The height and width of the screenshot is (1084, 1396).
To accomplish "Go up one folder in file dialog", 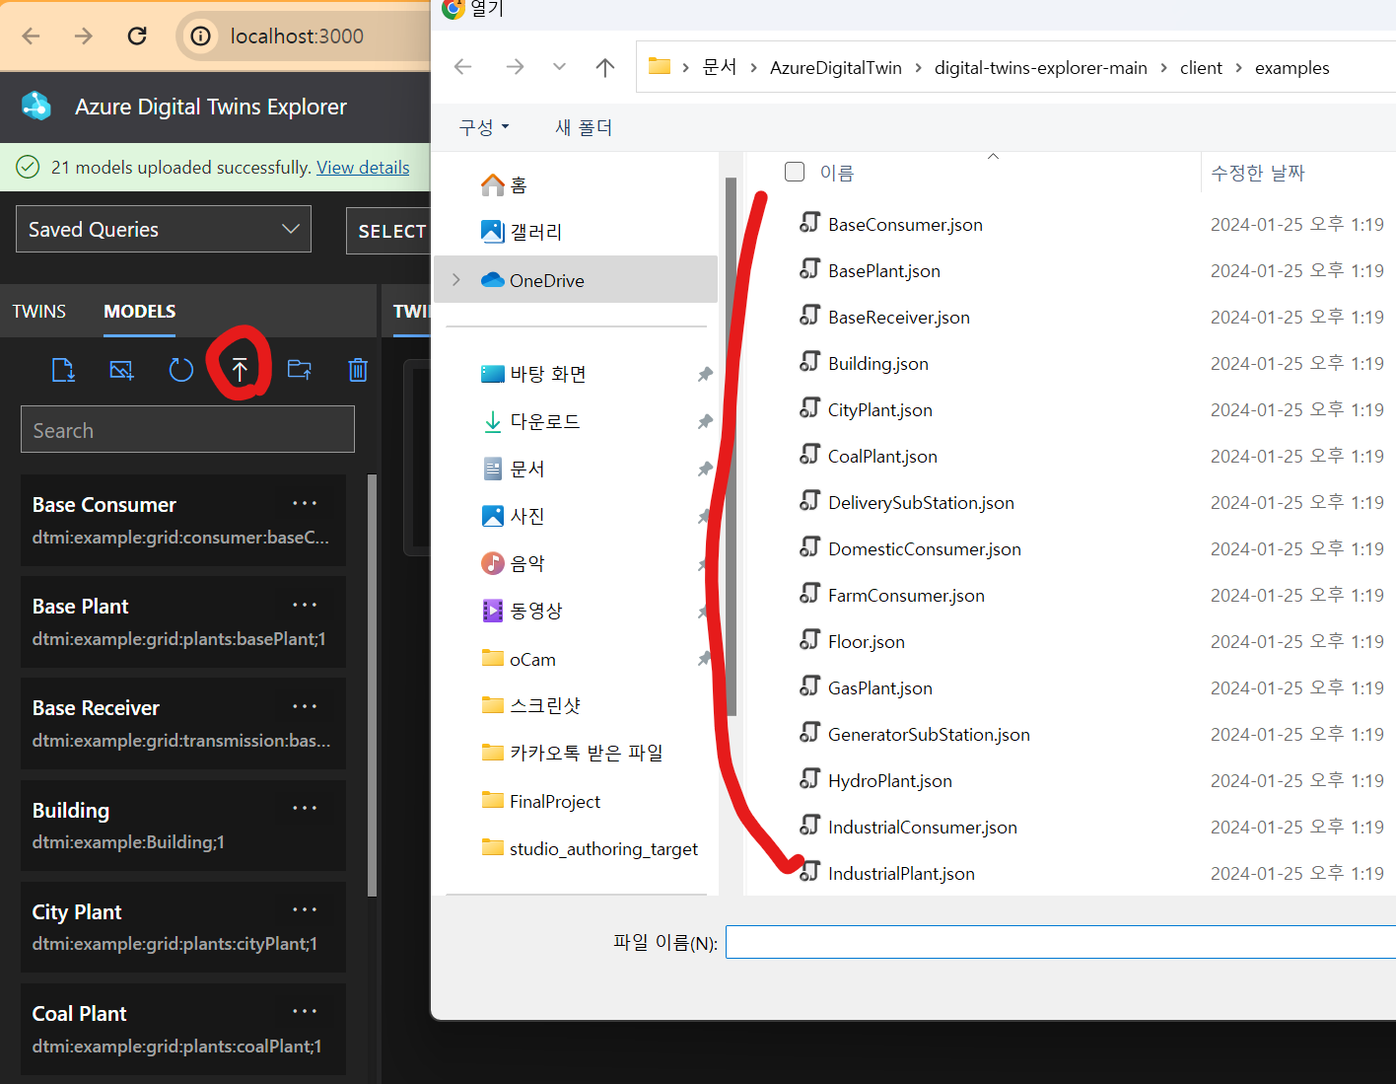I will tap(605, 67).
